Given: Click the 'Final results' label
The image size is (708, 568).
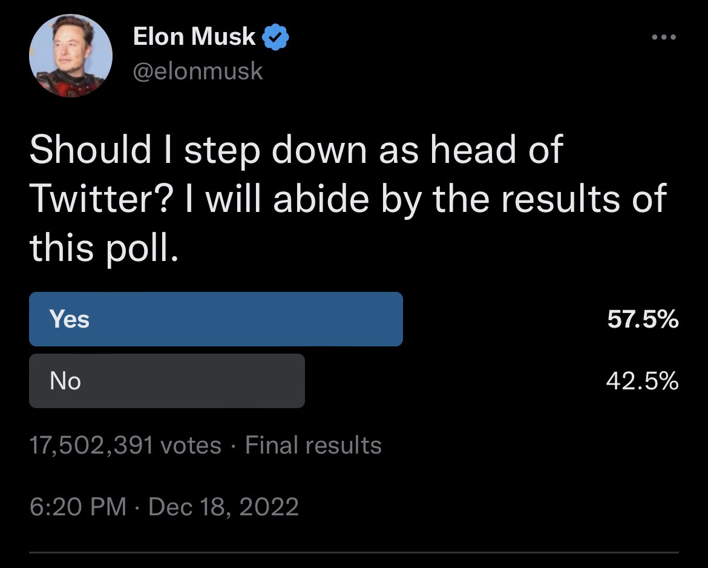Looking at the screenshot, I should click(x=313, y=445).
